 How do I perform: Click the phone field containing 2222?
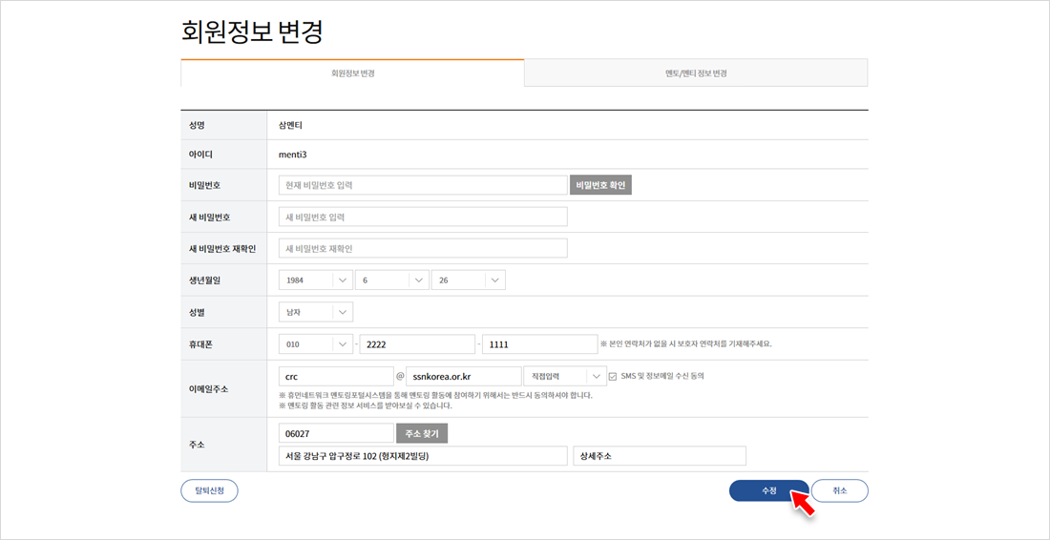click(x=416, y=343)
